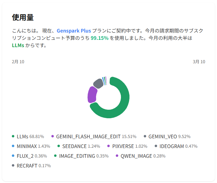The width and height of the screenshot is (217, 183).
Task: Click the 99.15% usage percentage text
Action: tap(99, 38)
